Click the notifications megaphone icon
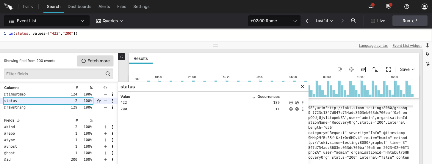 coord(371,7)
